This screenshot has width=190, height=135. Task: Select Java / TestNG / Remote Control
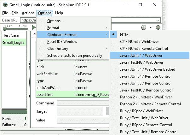tap(150, 90)
